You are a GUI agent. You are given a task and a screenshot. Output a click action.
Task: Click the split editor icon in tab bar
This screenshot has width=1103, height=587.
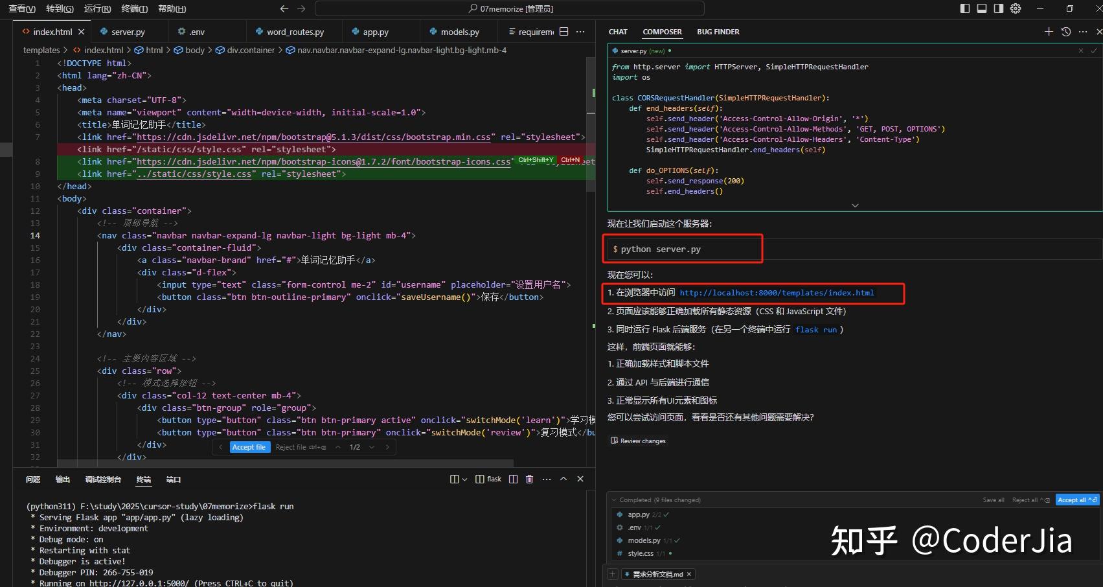(563, 32)
